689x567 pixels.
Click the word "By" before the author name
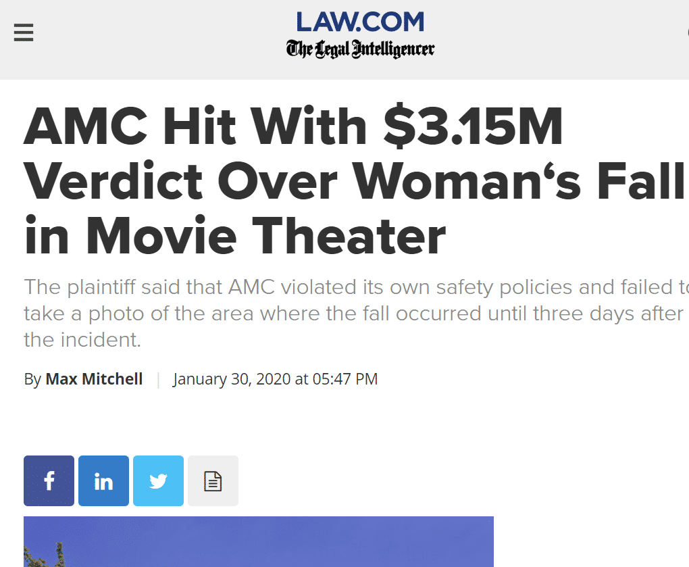tap(32, 379)
